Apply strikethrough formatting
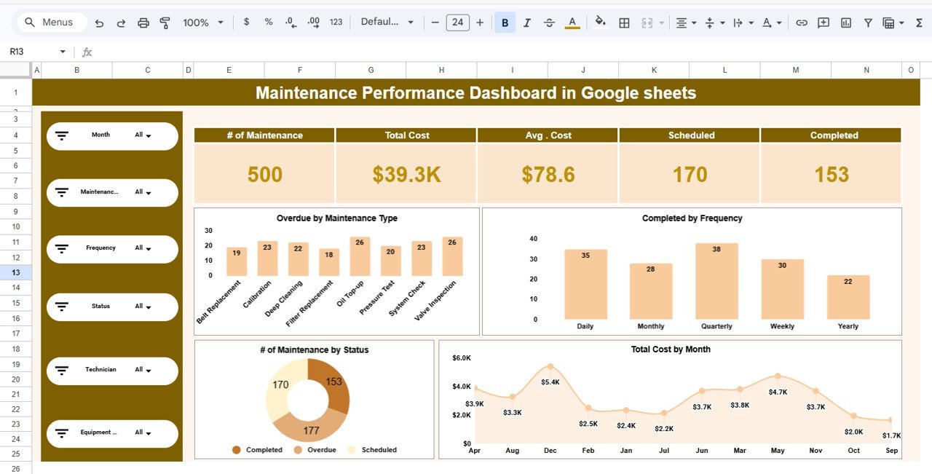Viewport: 932px width, 474px height. [549, 23]
